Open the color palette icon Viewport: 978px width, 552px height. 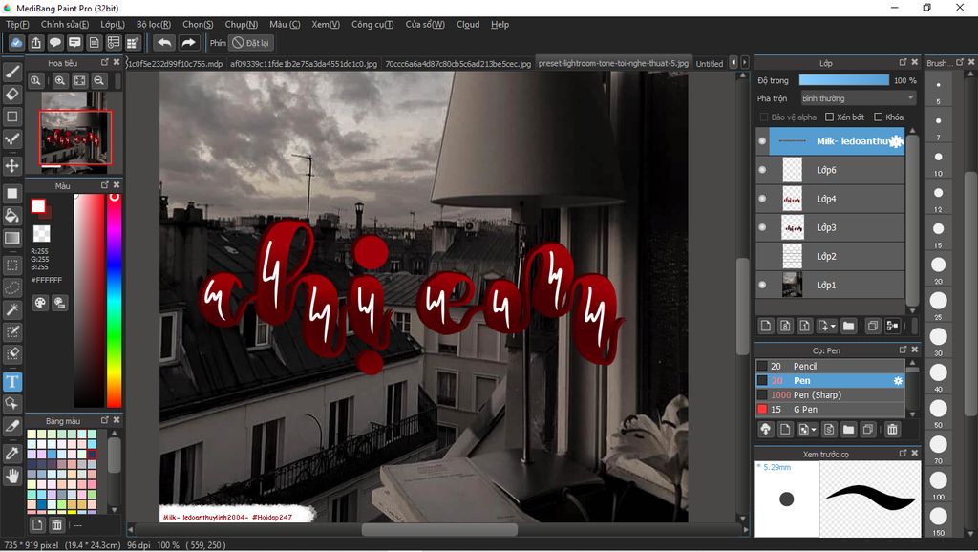tap(40, 303)
